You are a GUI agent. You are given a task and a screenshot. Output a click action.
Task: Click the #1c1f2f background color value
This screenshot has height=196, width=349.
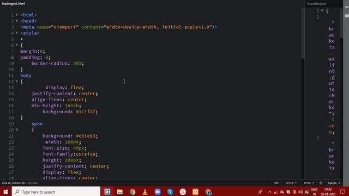coord(86,112)
